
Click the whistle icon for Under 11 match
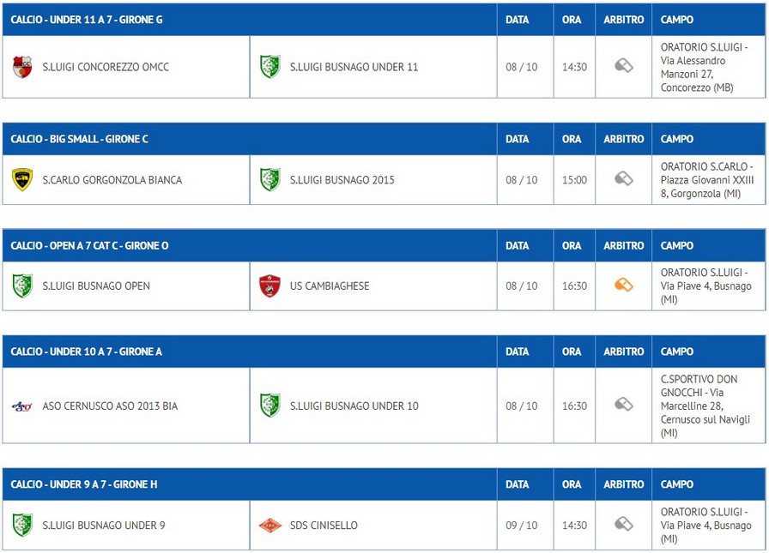[624, 66]
